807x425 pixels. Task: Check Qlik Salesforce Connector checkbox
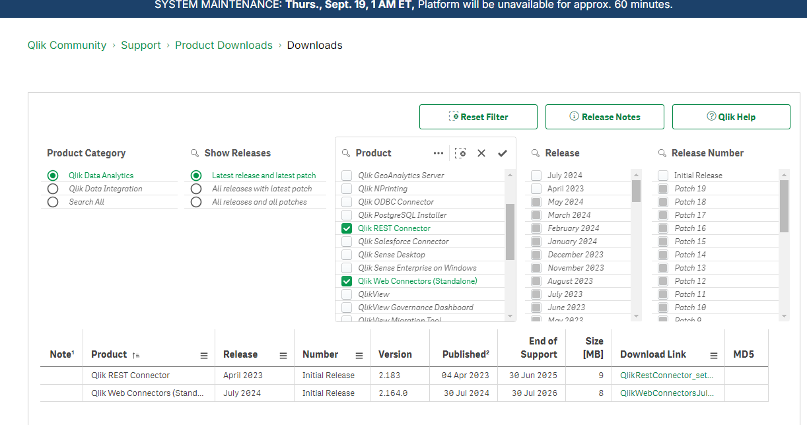347,242
